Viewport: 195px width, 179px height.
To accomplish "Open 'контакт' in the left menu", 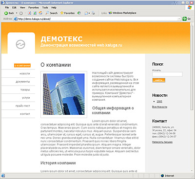I will (25, 114).
